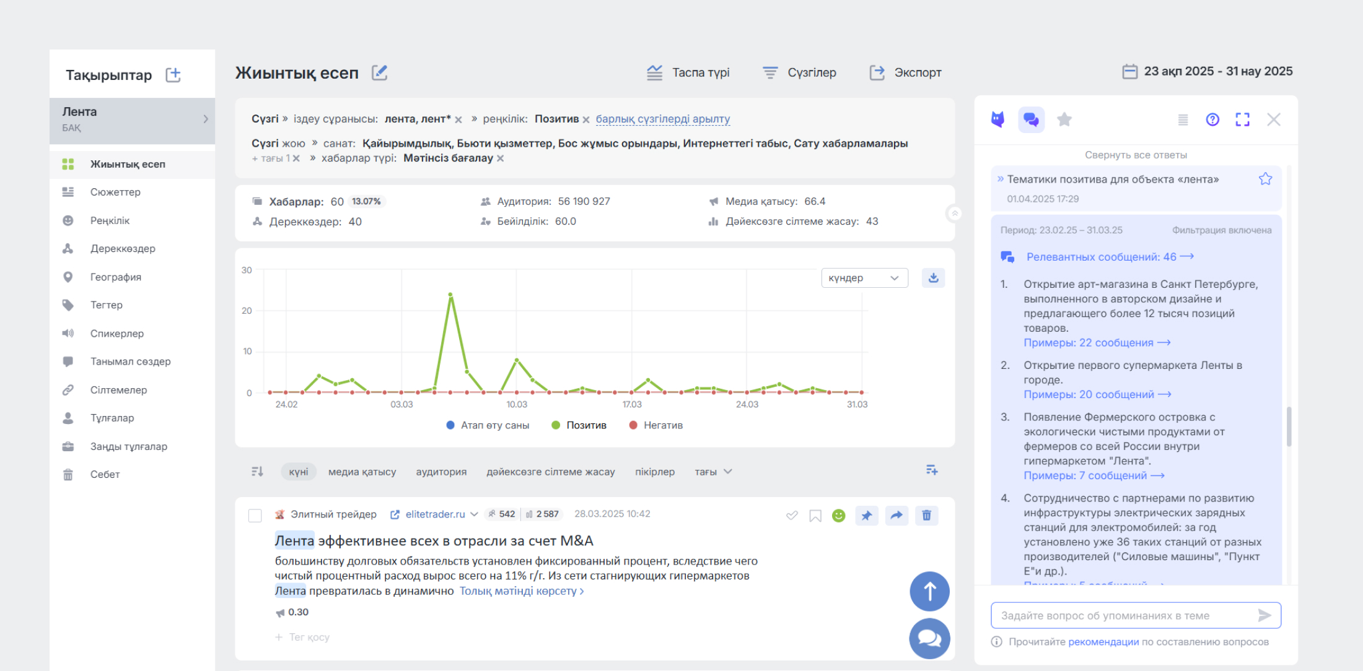The image size is (1363, 671).
Task: Open the list lines icon in chat panel
Action: [1183, 119]
